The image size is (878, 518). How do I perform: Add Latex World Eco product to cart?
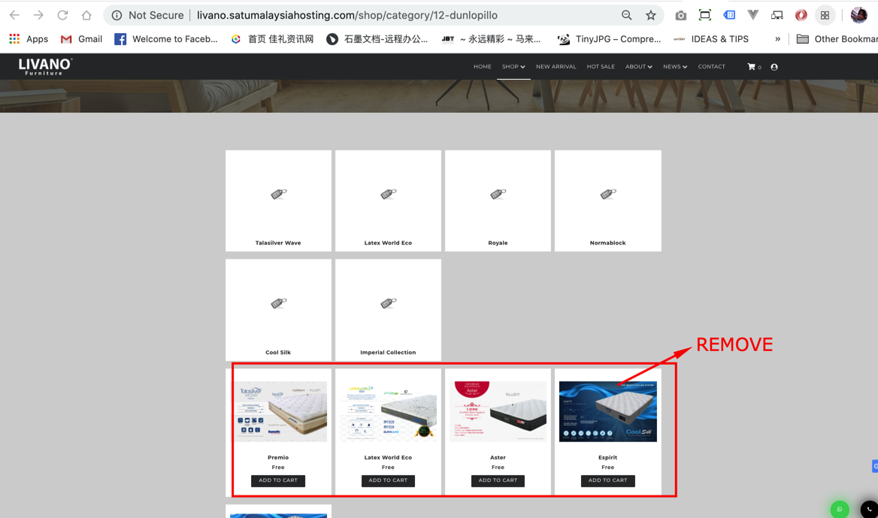click(388, 480)
